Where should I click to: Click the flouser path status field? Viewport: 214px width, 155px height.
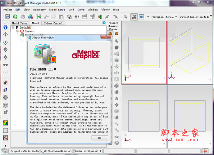click(56, 151)
